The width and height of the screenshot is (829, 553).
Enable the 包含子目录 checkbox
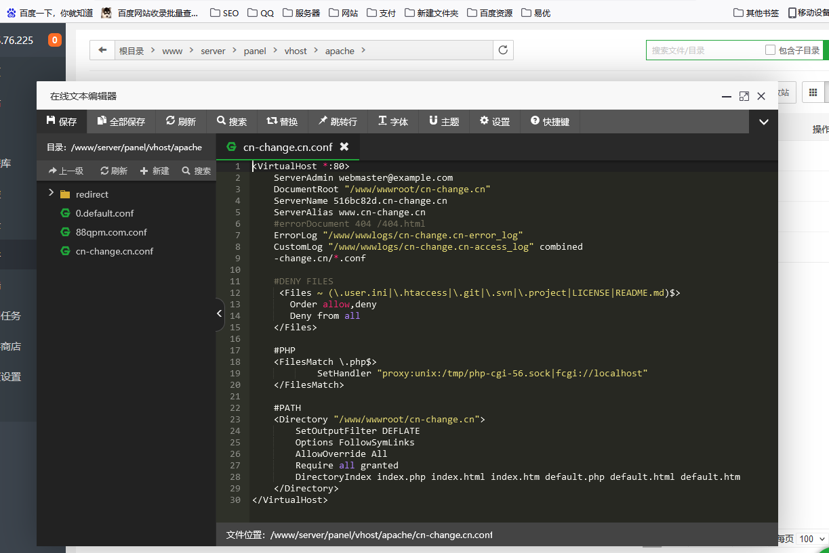tap(770, 49)
